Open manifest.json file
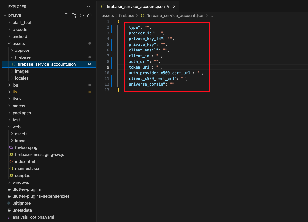 [49, 169]
